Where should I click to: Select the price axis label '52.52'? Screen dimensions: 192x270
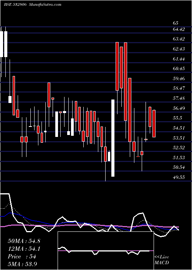[x=179, y=148]
